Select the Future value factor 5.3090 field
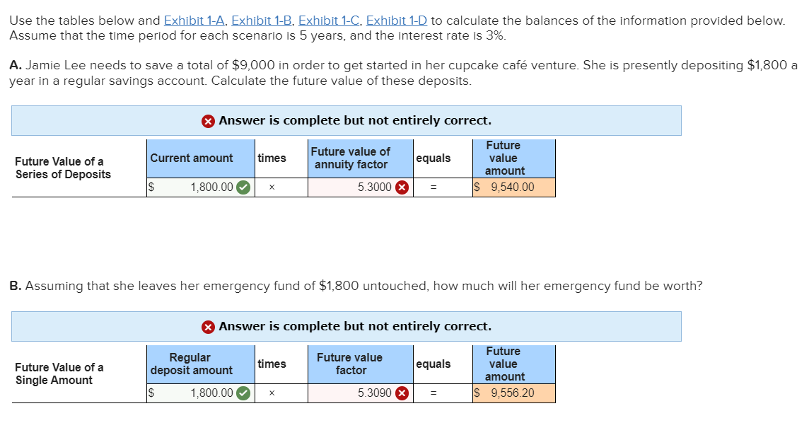809x423 pixels. 354,393
